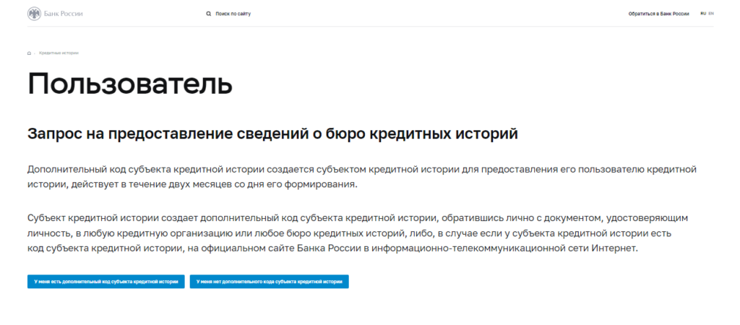Switch the site language to EN
This screenshot has height=325, width=740.
coord(711,14)
